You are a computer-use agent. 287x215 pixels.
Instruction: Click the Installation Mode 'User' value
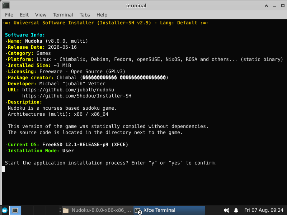point(68,150)
